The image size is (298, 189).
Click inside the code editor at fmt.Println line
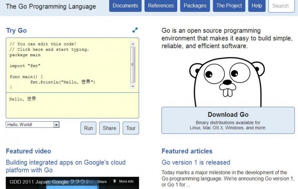(63, 82)
